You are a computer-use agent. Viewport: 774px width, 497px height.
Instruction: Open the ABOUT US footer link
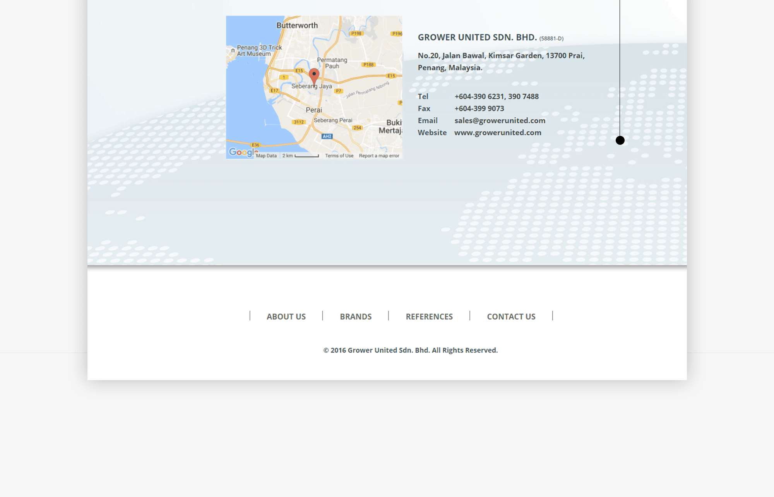pos(286,316)
